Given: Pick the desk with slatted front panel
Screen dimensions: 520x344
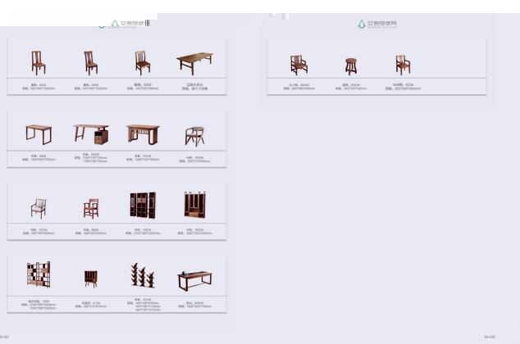Looking at the screenshot, I should (x=142, y=133).
